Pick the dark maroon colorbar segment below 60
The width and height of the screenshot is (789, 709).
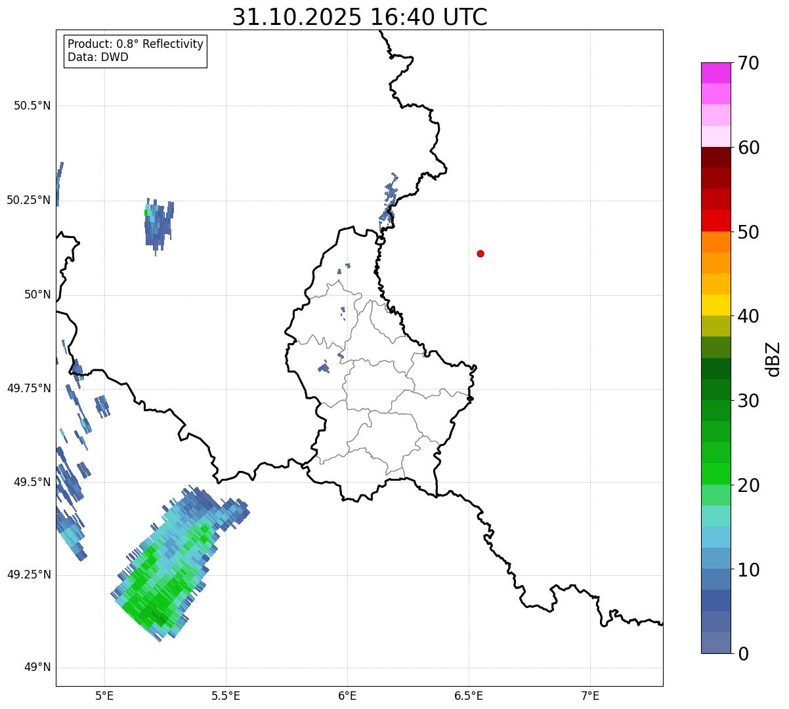tap(716, 157)
